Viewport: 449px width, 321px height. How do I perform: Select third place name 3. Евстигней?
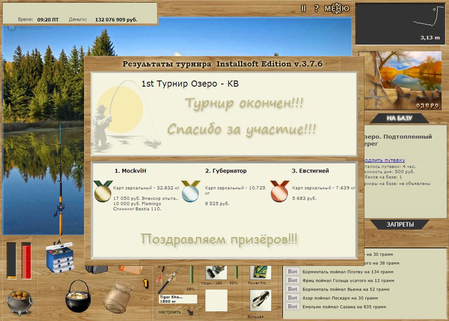pos(310,171)
